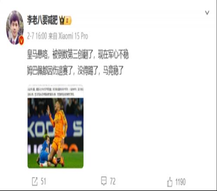Click the comment bubble icon
Viewport: 217px width, 191px height.
click(104, 181)
